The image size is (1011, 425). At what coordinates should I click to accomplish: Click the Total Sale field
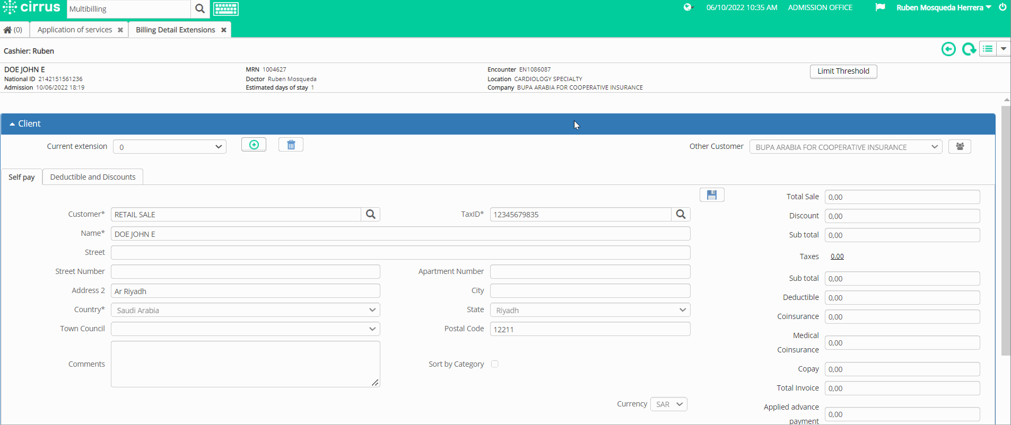[x=902, y=197]
